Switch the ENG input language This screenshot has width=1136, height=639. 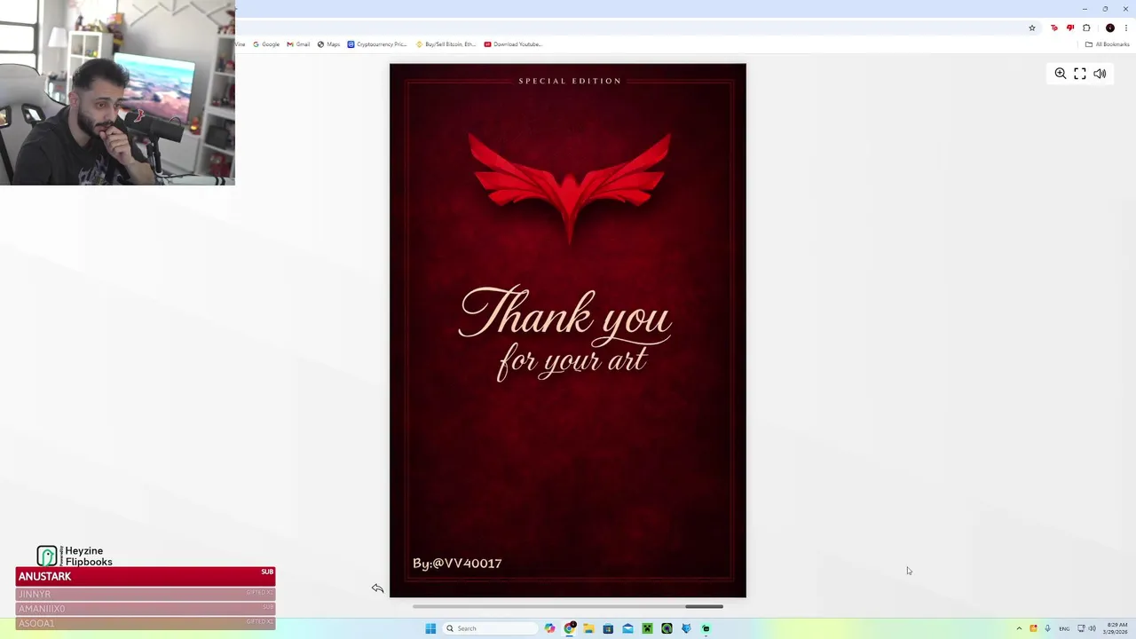(x=1064, y=628)
